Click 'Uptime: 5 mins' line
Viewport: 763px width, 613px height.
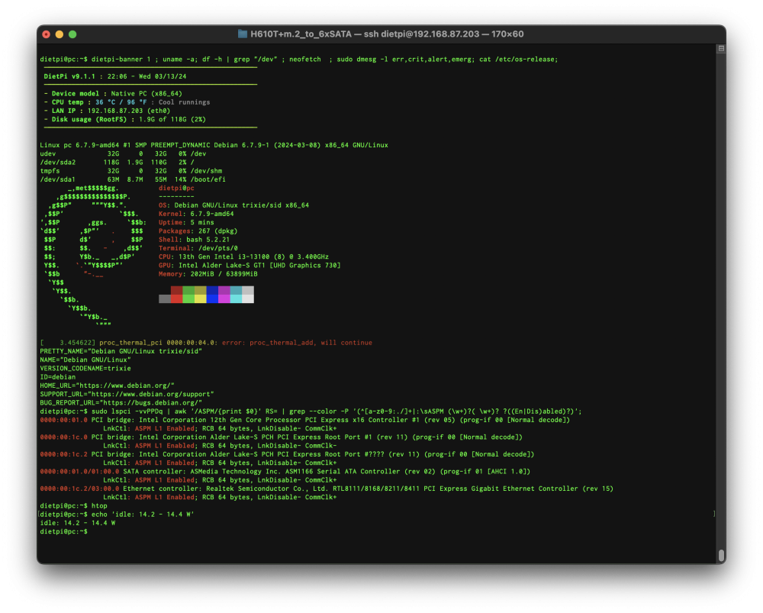186,222
